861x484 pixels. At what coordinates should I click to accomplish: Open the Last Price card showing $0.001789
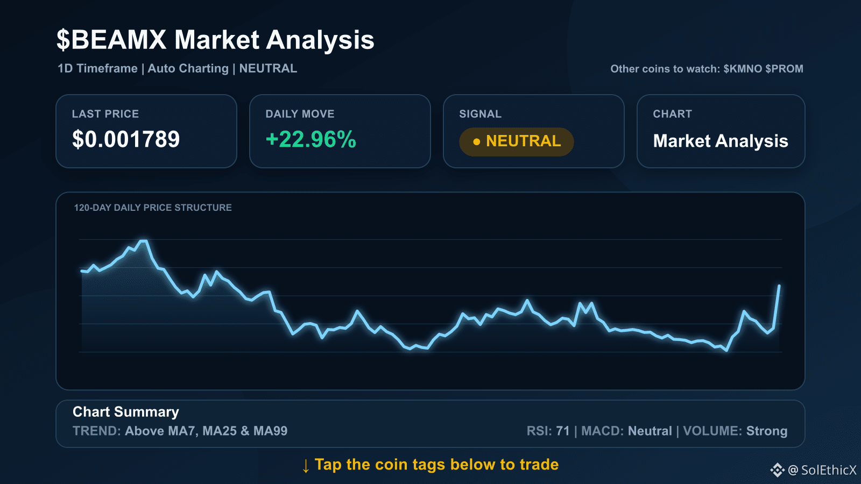(x=146, y=131)
